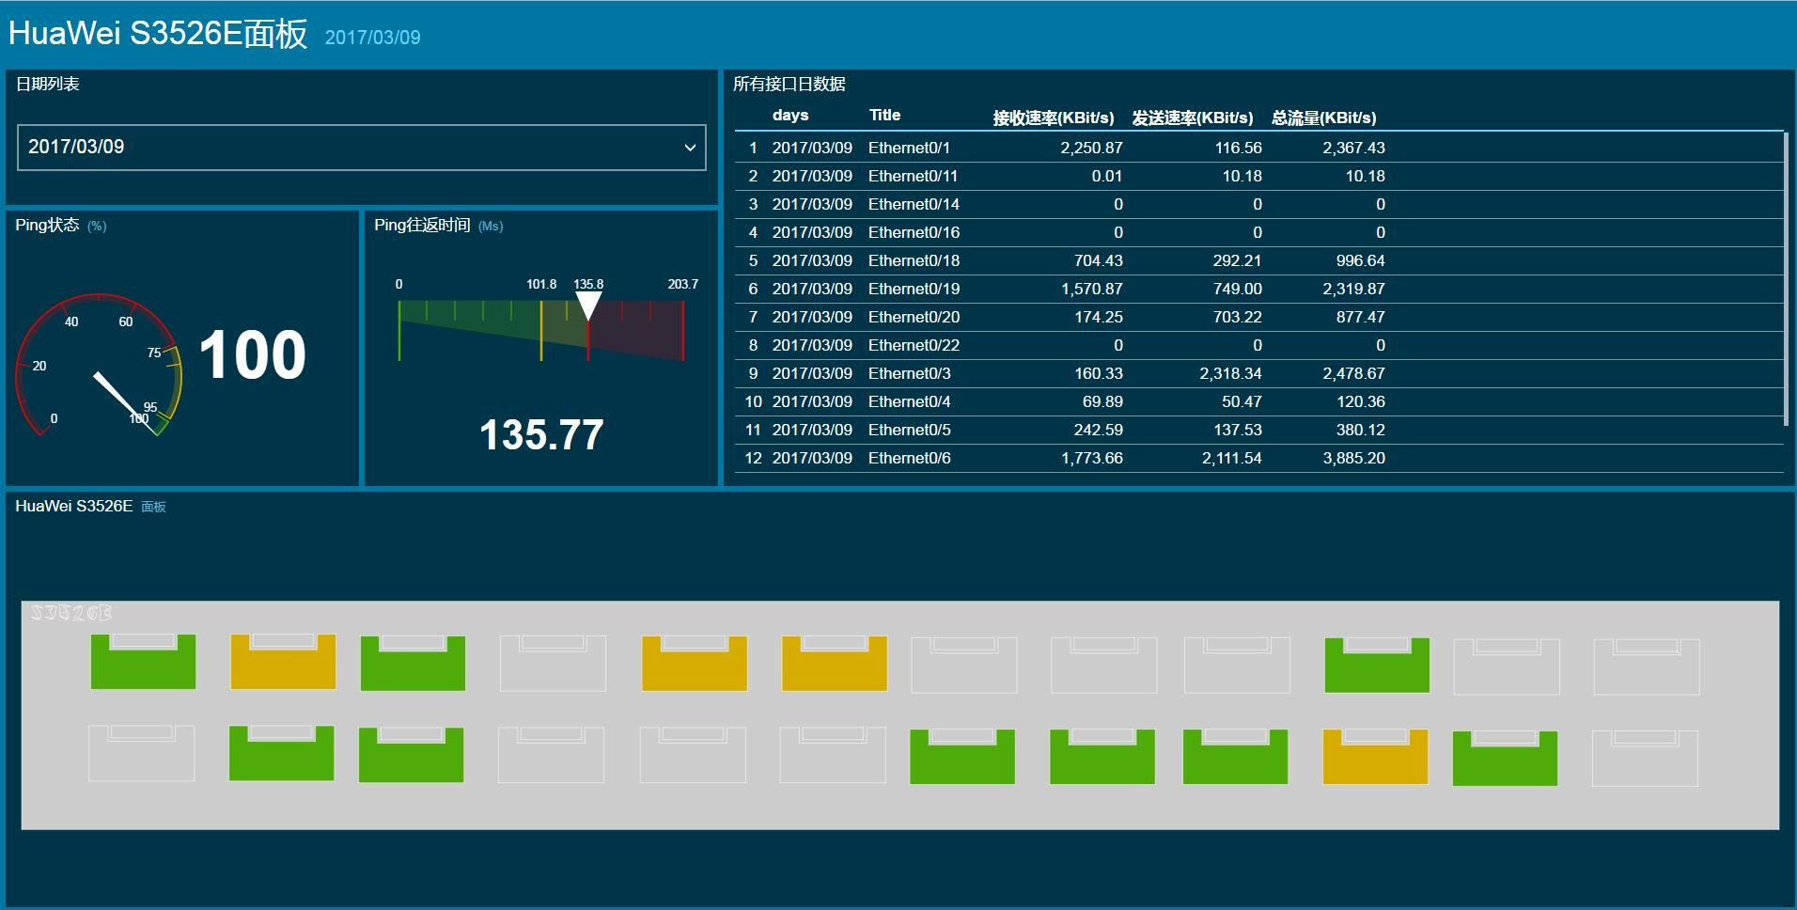Sort table by 总流量(KBit/s) column

coord(1323,118)
